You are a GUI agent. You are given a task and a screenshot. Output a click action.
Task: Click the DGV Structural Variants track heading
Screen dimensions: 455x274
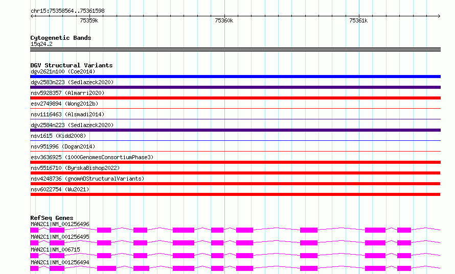coord(72,65)
